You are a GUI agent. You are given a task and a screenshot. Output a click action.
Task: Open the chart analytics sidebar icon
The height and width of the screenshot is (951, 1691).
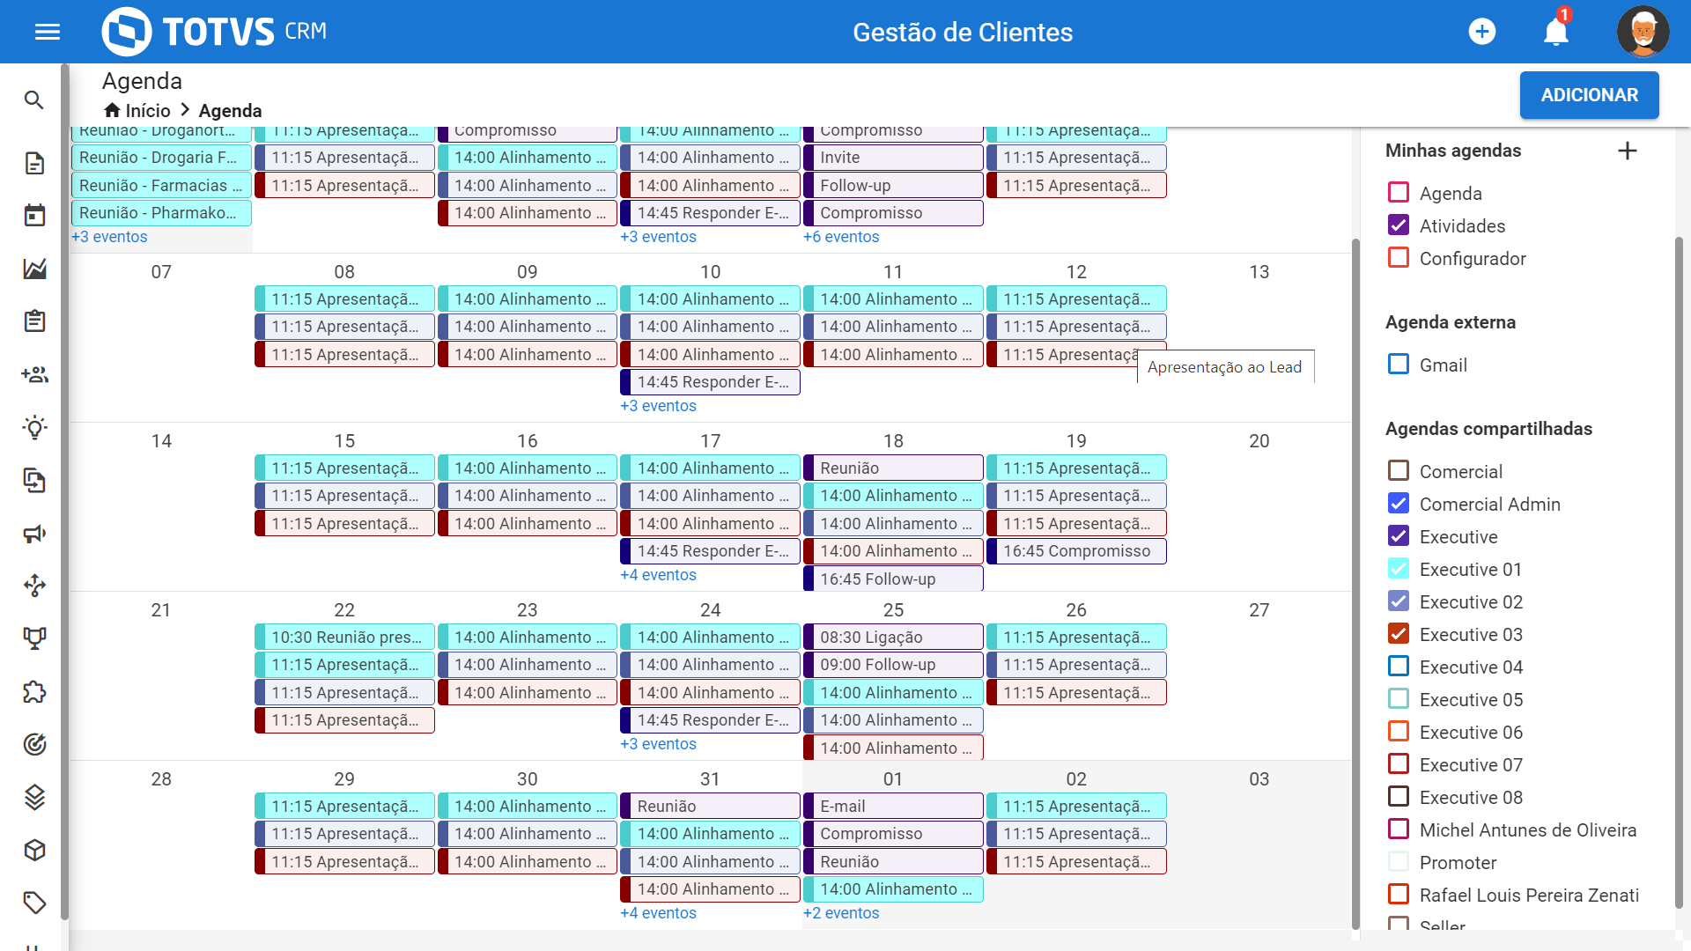[x=34, y=269]
